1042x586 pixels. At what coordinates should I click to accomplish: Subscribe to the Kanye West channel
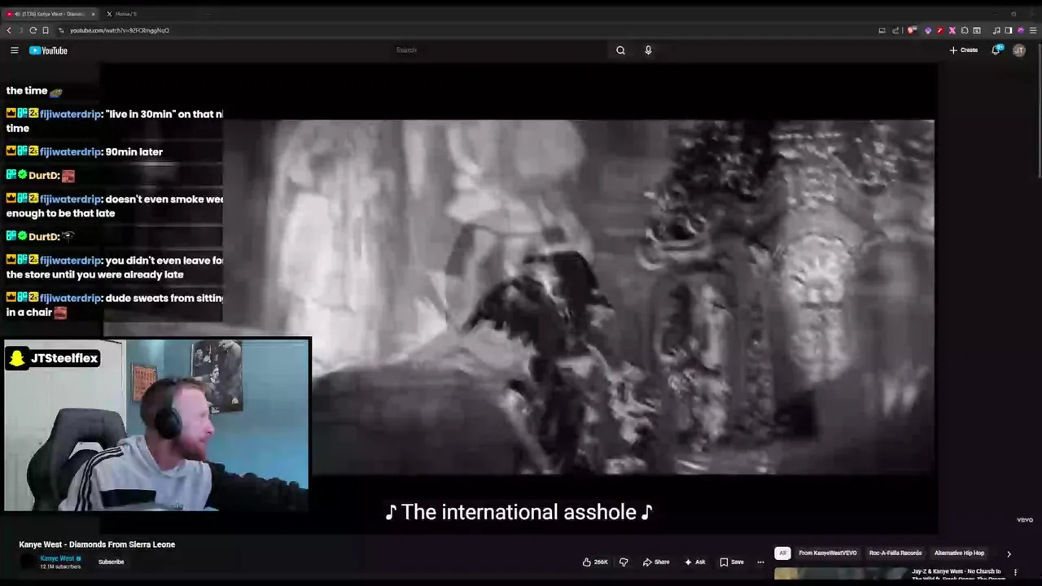(x=112, y=562)
